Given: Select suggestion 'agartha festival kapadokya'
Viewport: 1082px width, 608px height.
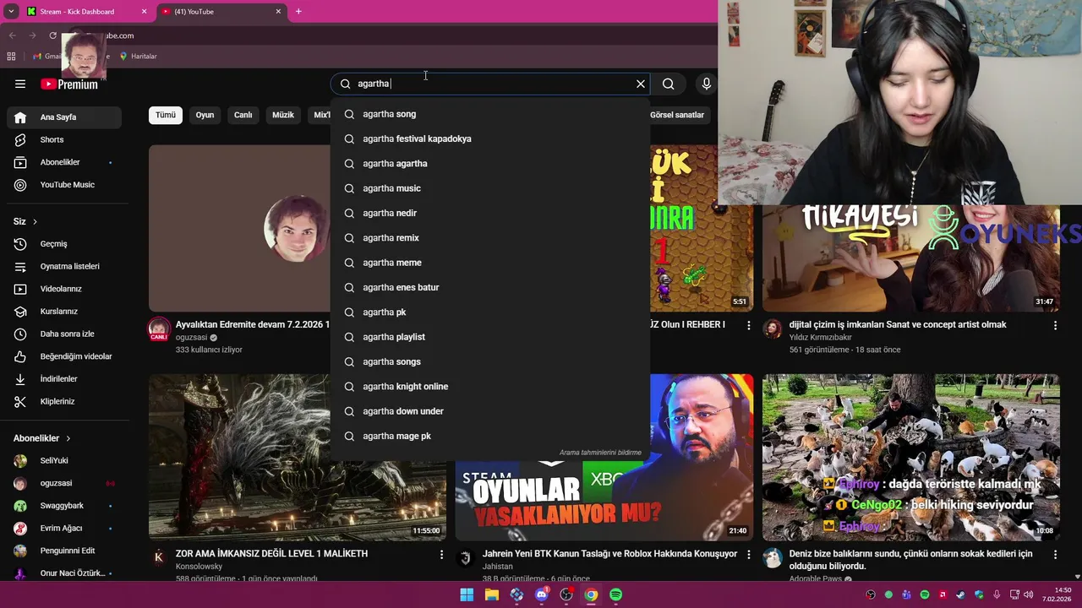Looking at the screenshot, I should 490,138.
